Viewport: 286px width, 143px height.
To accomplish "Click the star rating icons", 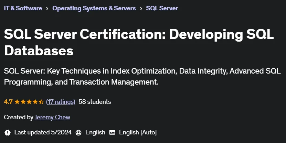I will (29, 102).
